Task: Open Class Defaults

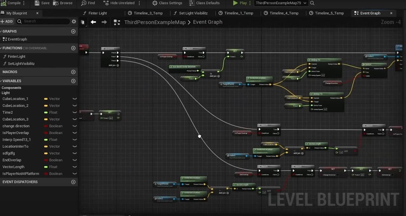Action: [x=191, y=3]
